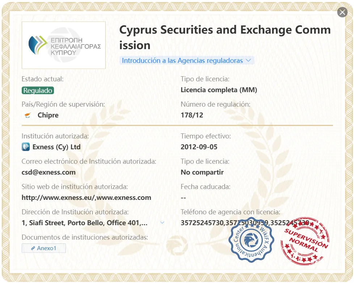Click the Licencia completa (MM) value
Image resolution: width=354 pixels, height=283 pixels.
coord(219,90)
